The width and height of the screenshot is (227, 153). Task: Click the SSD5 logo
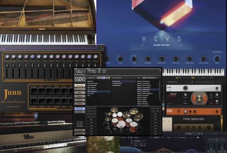point(79,79)
